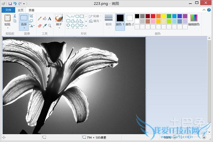Undo the last action
The image size is (213, 142).
click(15, 4)
